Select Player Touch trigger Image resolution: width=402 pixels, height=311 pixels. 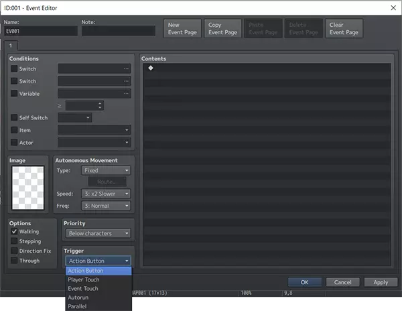pyautogui.click(x=98, y=279)
